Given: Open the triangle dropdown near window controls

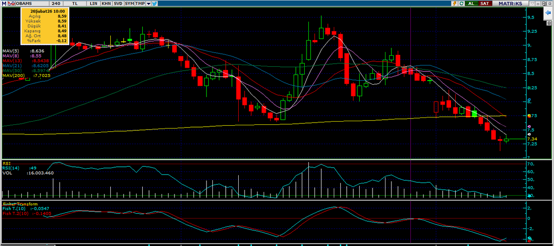Looking at the screenshot, I should click(x=532, y=4).
